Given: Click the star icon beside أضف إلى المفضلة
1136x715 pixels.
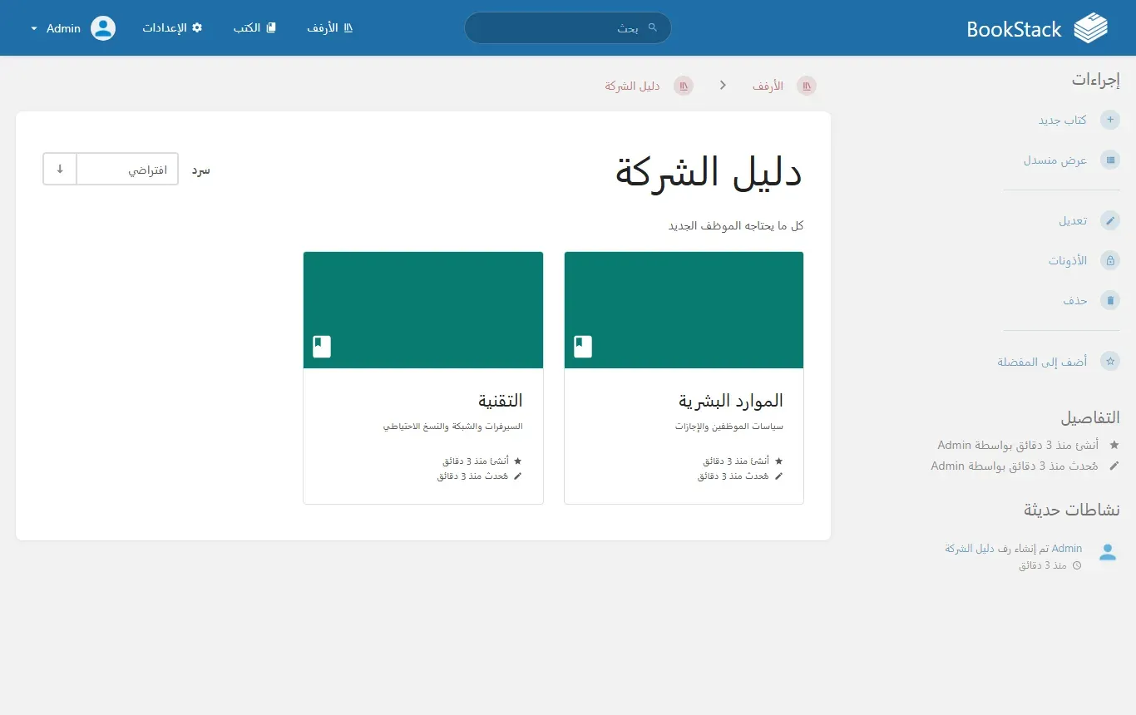Looking at the screenshot, I should coord(1109,361).
